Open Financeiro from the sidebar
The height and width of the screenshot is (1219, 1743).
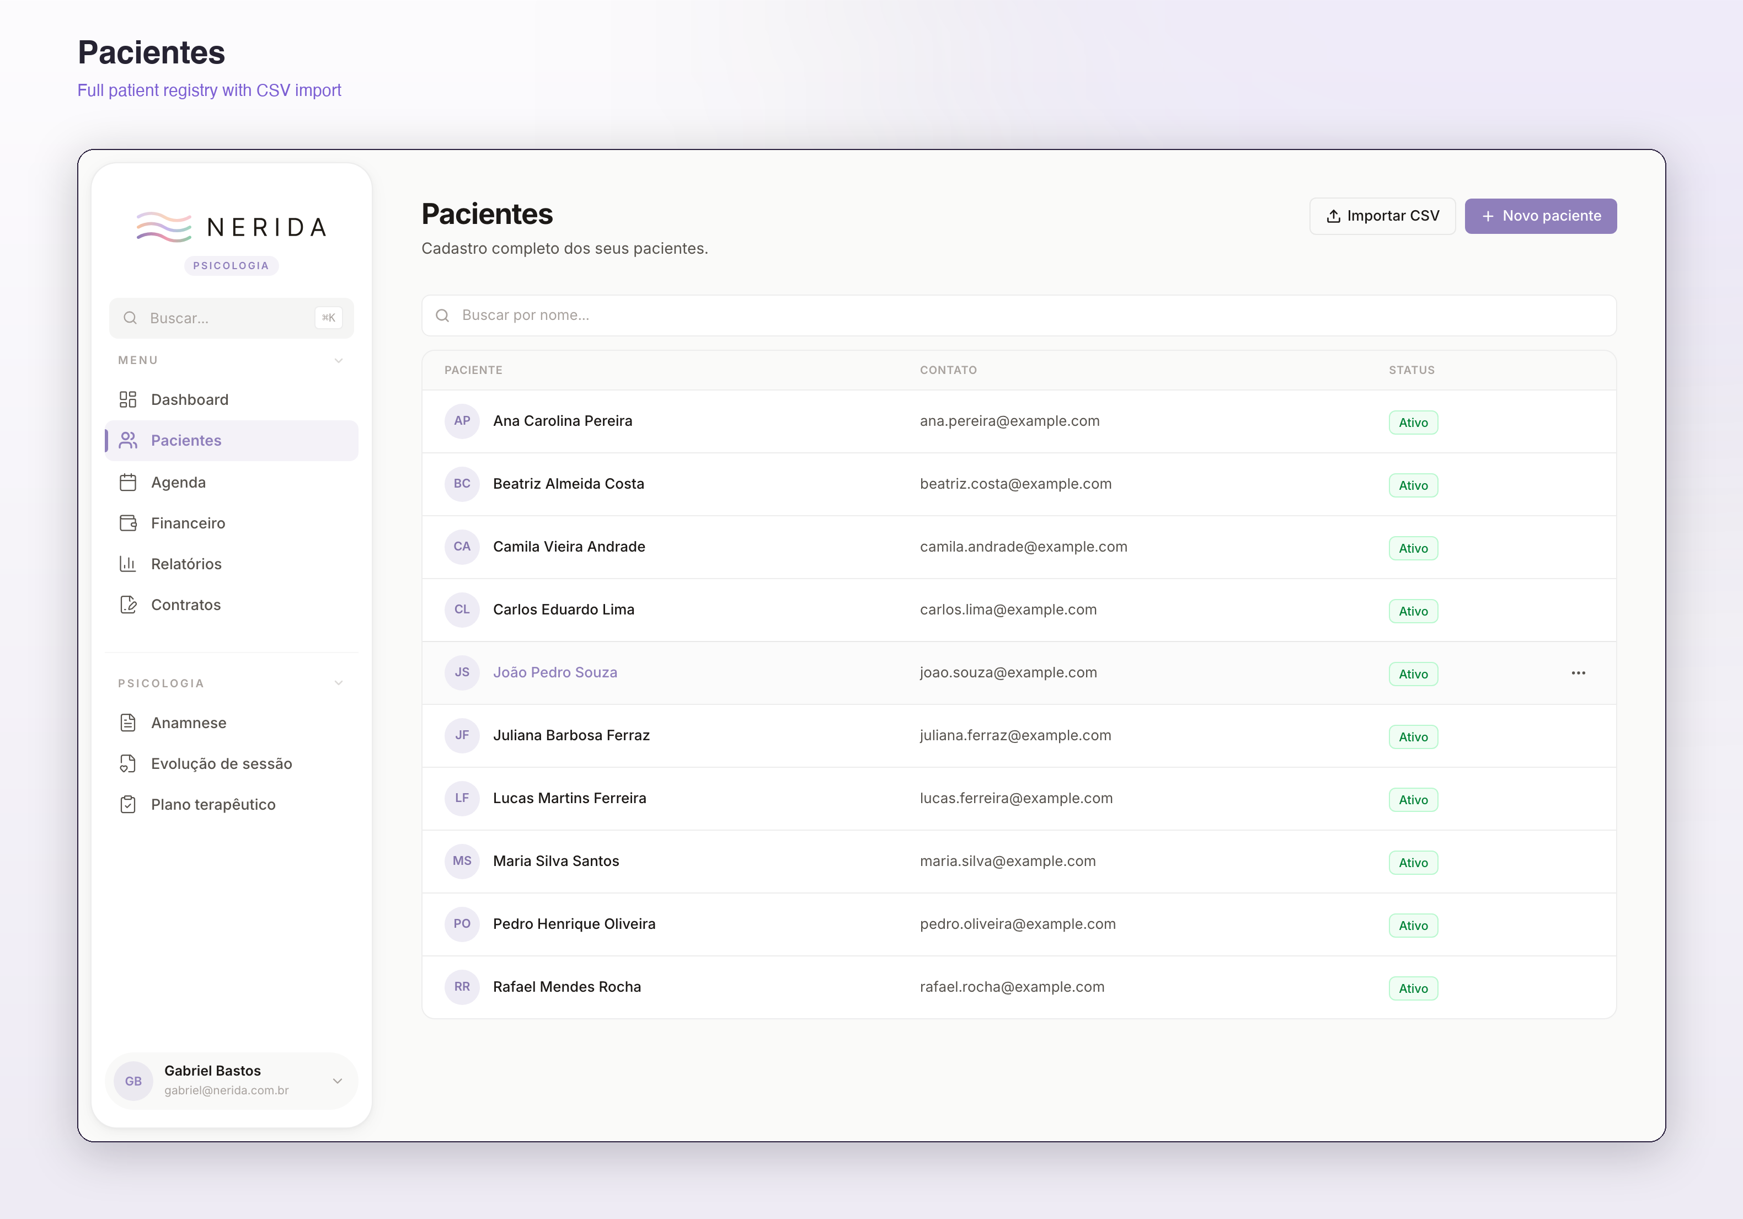232,523
